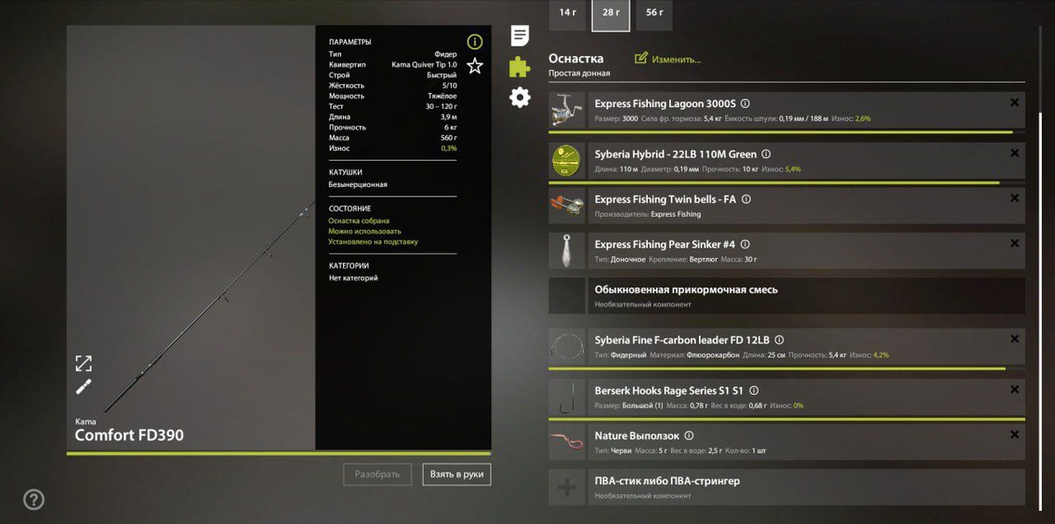This screenshot has width=1055, height=524.
Task: Click the Оснастка собрана status text
Action: [x=359, y=221]
